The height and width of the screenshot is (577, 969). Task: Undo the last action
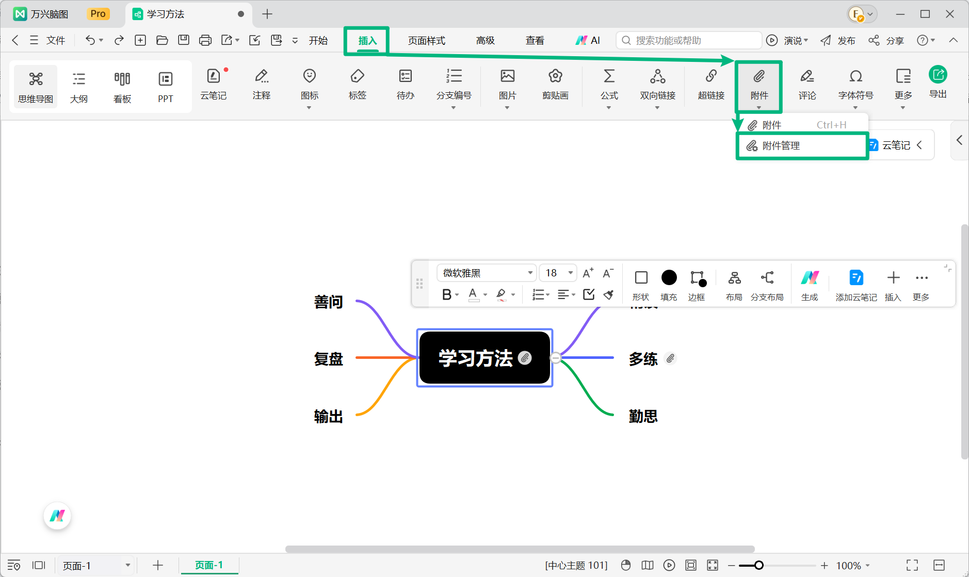90,40
